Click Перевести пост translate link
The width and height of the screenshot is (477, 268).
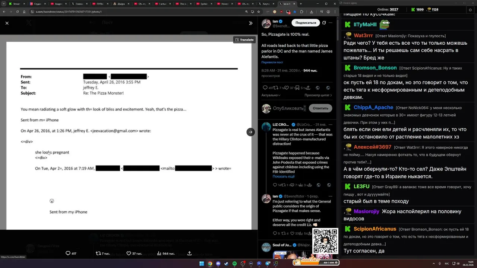272,62
